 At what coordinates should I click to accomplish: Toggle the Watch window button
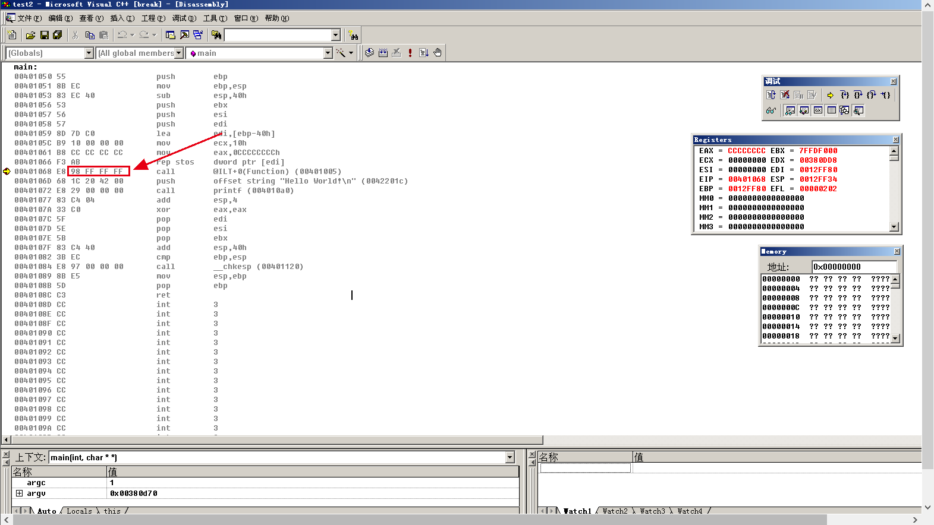coord(790,110)
